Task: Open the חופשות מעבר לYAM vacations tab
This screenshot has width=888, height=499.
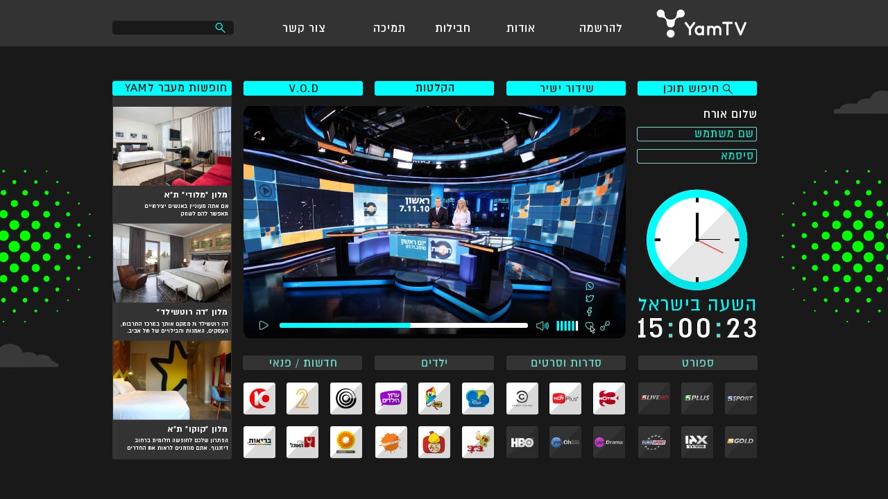Action: tap(172, 88)
